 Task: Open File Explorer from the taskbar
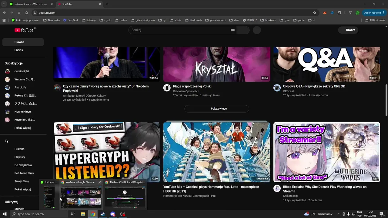83,214
